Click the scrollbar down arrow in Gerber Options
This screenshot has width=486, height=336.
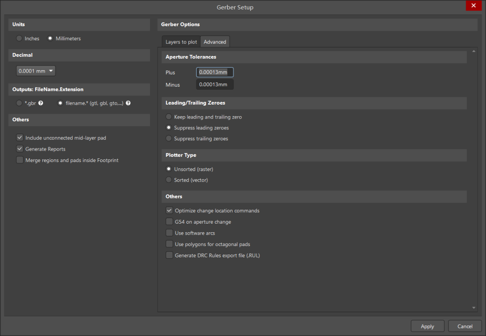coord(474,308)
